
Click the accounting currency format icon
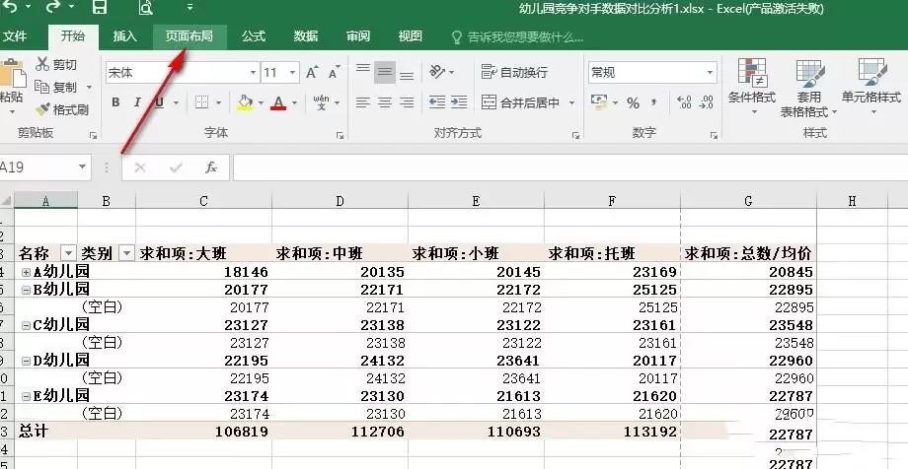(x=598, y=102)
